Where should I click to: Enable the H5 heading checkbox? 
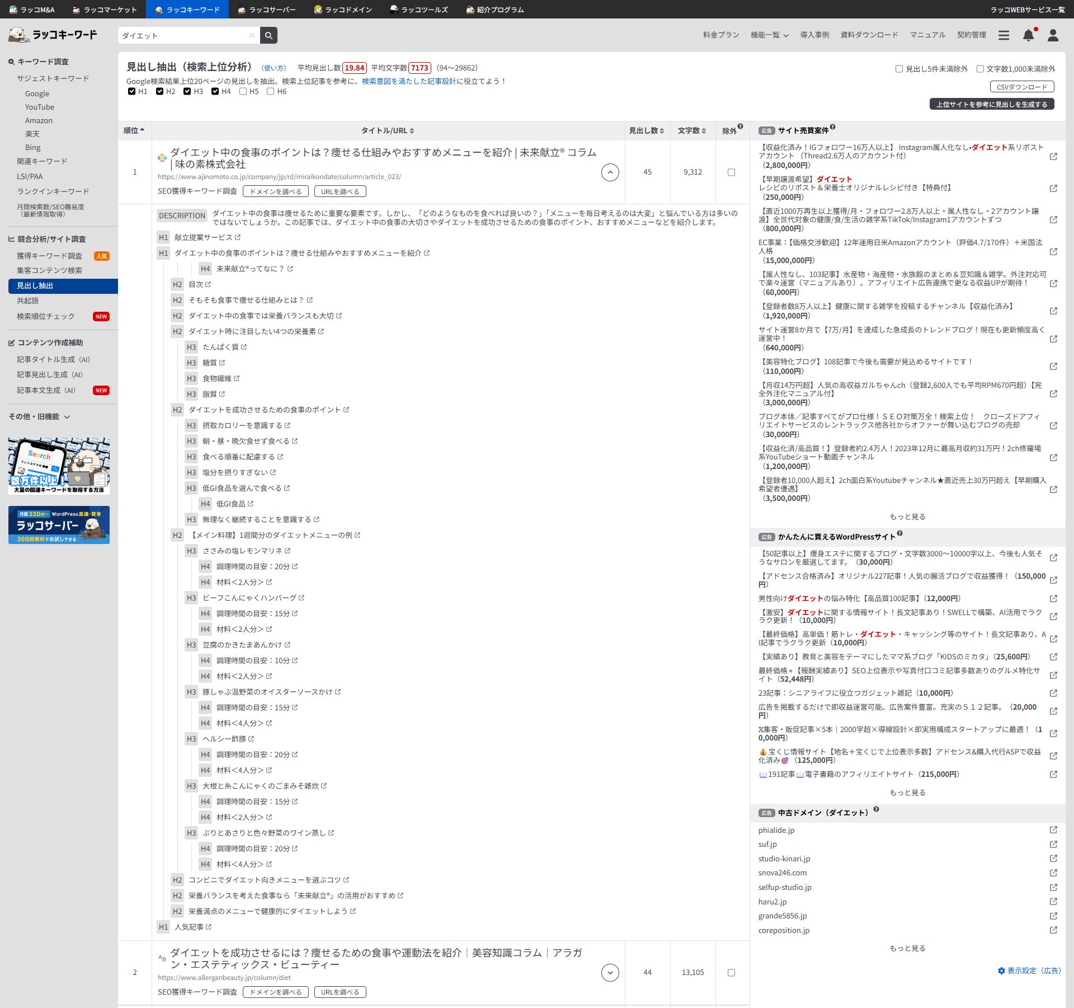click(243, 91)
